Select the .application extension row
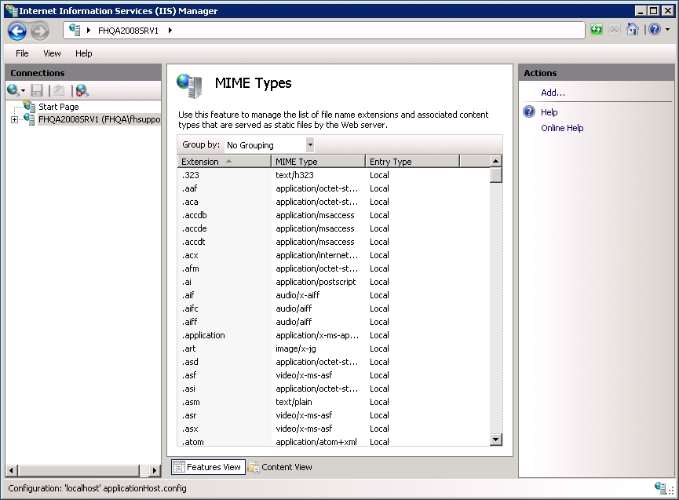The width and height of the screenshot is (679, 500). click(334, 335)
